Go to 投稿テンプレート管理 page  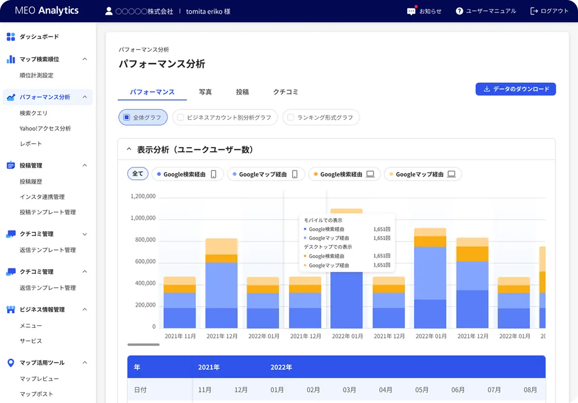click(x=48, y=212)
